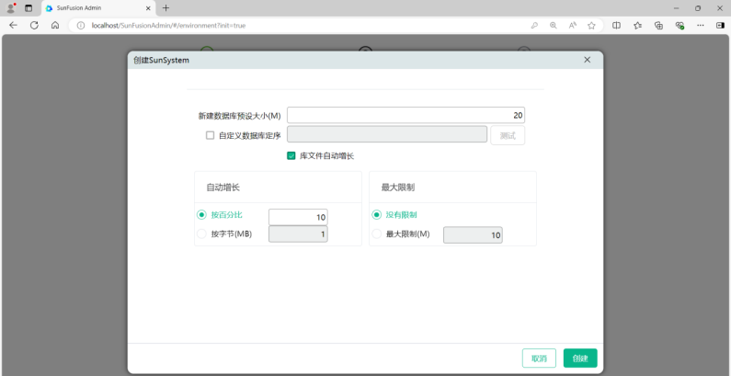Open the browser home page

pyautogui.click(x=55, y=26)
